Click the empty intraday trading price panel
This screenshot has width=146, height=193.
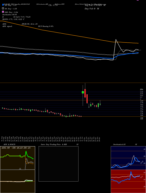coord(58,164)
